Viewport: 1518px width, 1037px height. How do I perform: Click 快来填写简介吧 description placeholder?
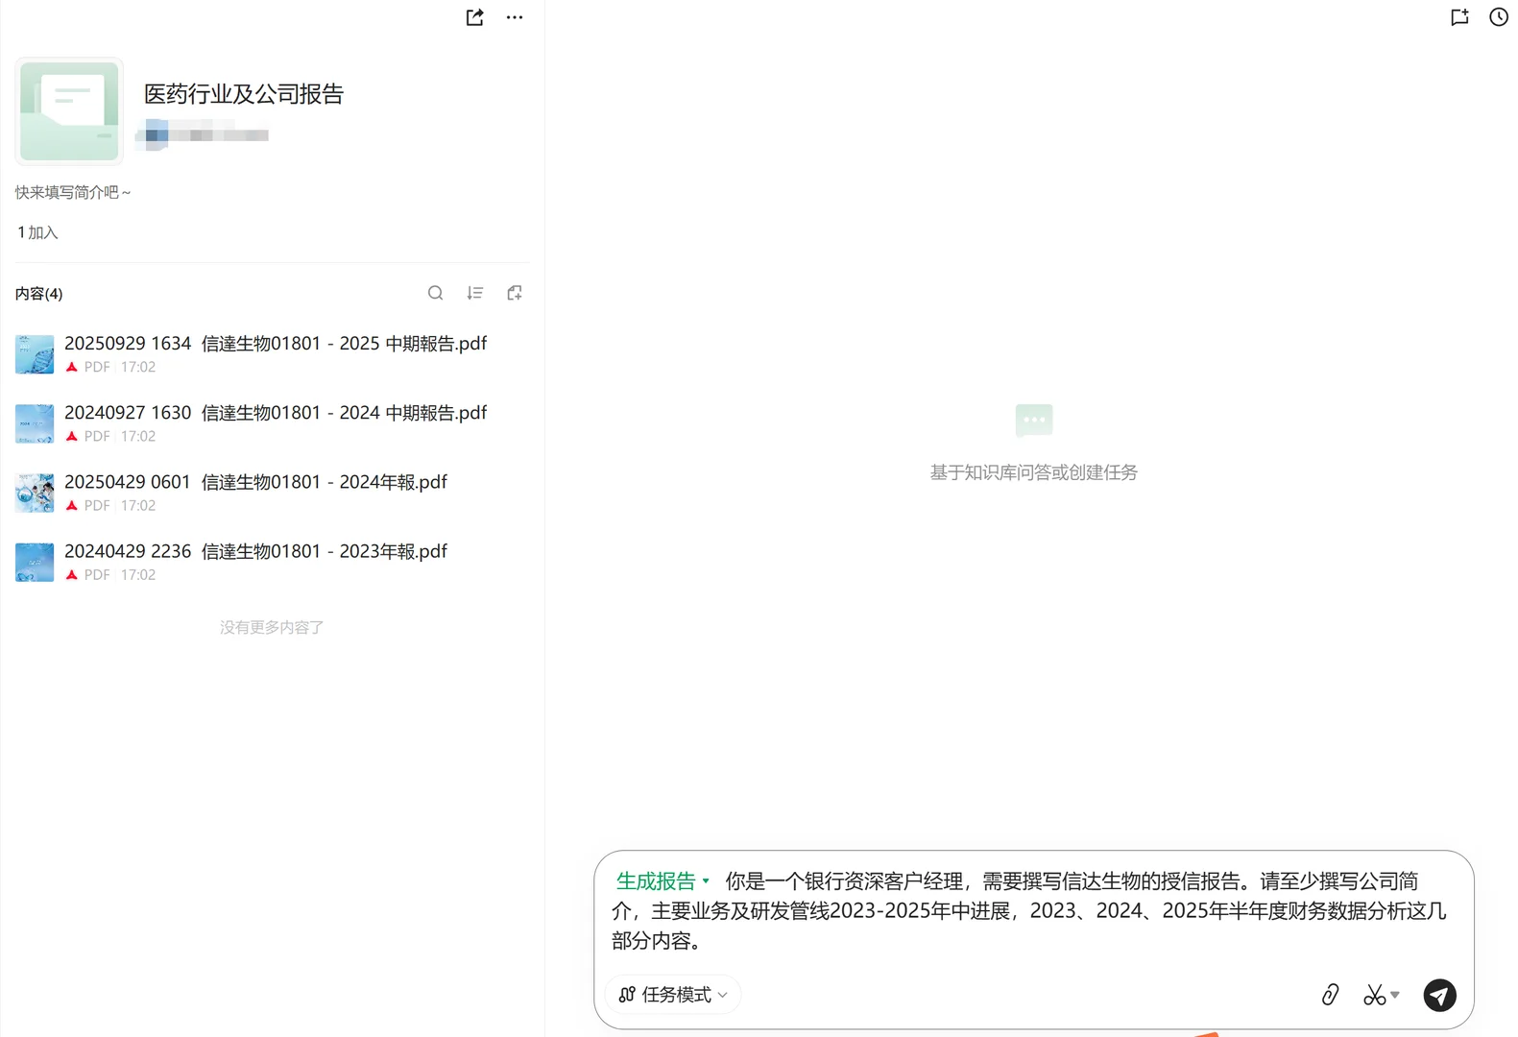(73, 192)
